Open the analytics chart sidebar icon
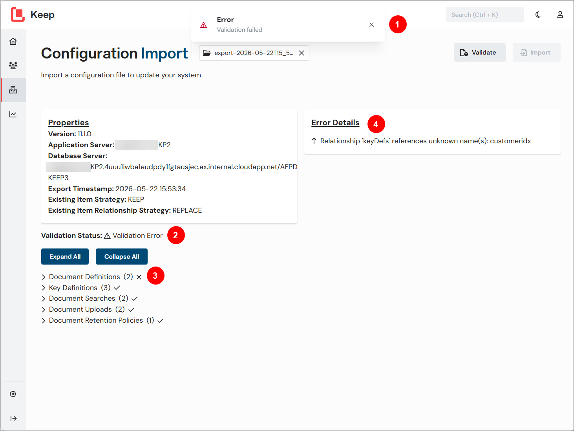 [x=13, y=114]
